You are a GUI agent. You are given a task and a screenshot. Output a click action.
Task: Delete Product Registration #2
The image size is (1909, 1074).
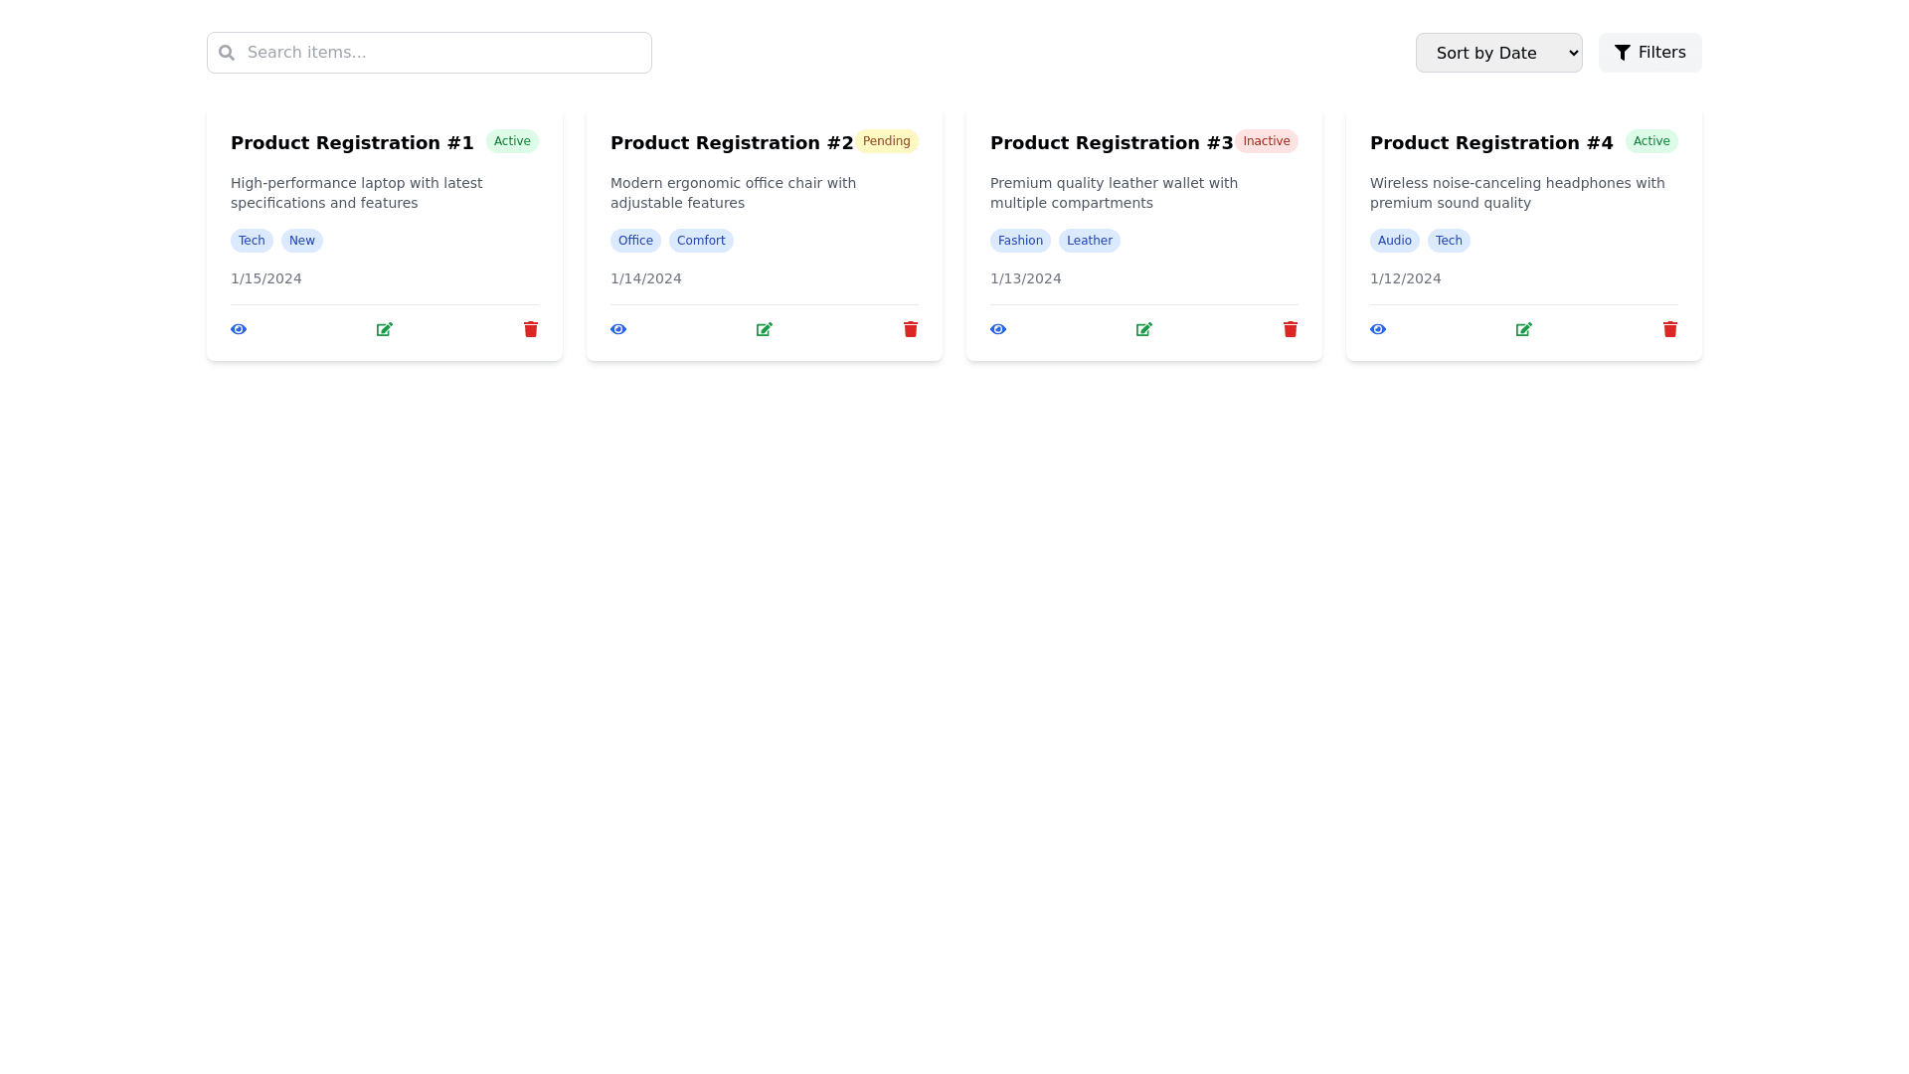(x=910, y=329)
